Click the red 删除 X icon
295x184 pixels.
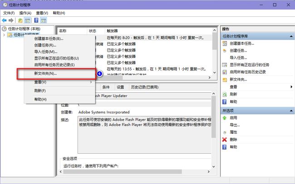coord(225,139)
